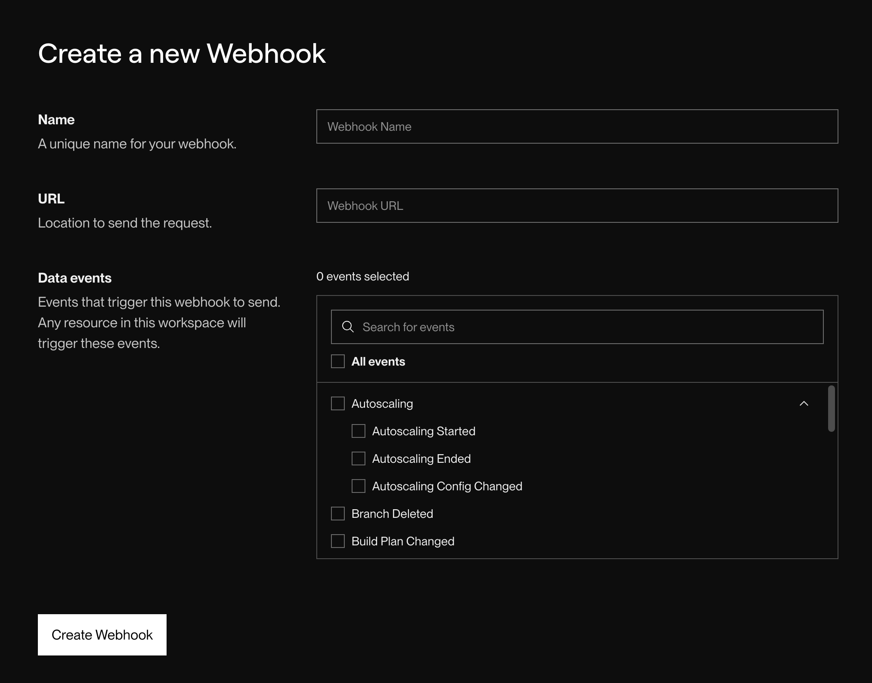Check Autoscaling Started event
Image resolution: width=872 pixels, height=683 pixels.
(x=358, y=431)
